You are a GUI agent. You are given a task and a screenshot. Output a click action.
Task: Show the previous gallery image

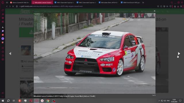[10, 54]
